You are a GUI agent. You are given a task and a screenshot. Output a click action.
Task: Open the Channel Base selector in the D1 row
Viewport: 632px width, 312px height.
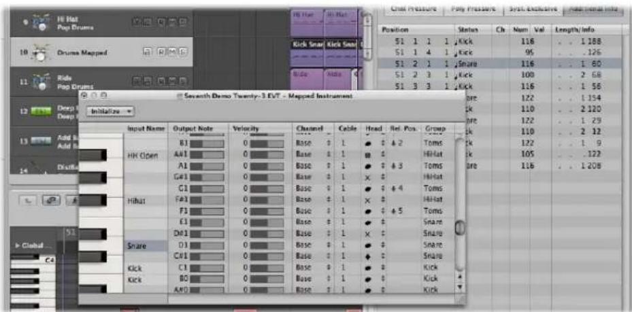coord(314,245)
